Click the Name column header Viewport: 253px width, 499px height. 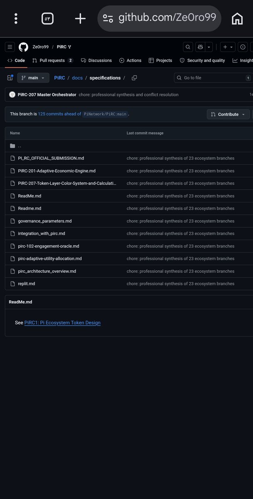tap(15, 133)
